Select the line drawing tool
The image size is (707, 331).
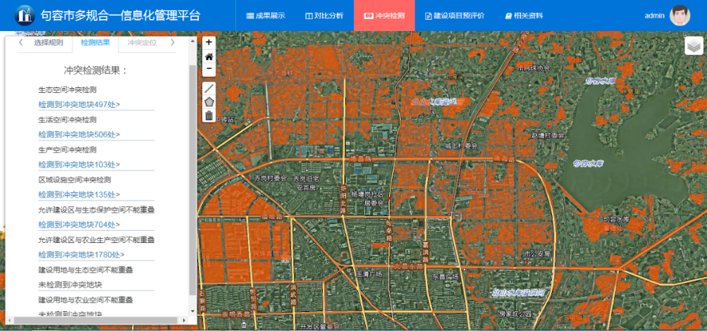click(x=209, y=89)
